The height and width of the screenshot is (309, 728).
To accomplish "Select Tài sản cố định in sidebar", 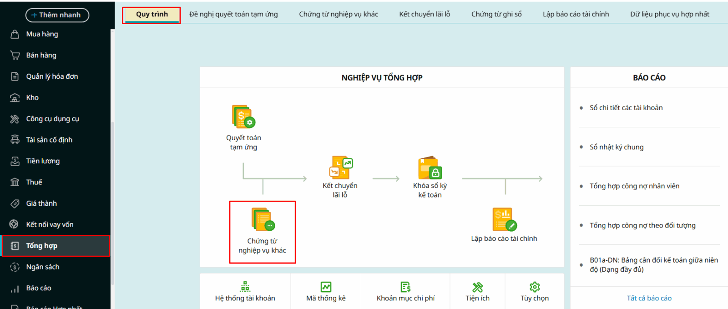I will point(49,140).
